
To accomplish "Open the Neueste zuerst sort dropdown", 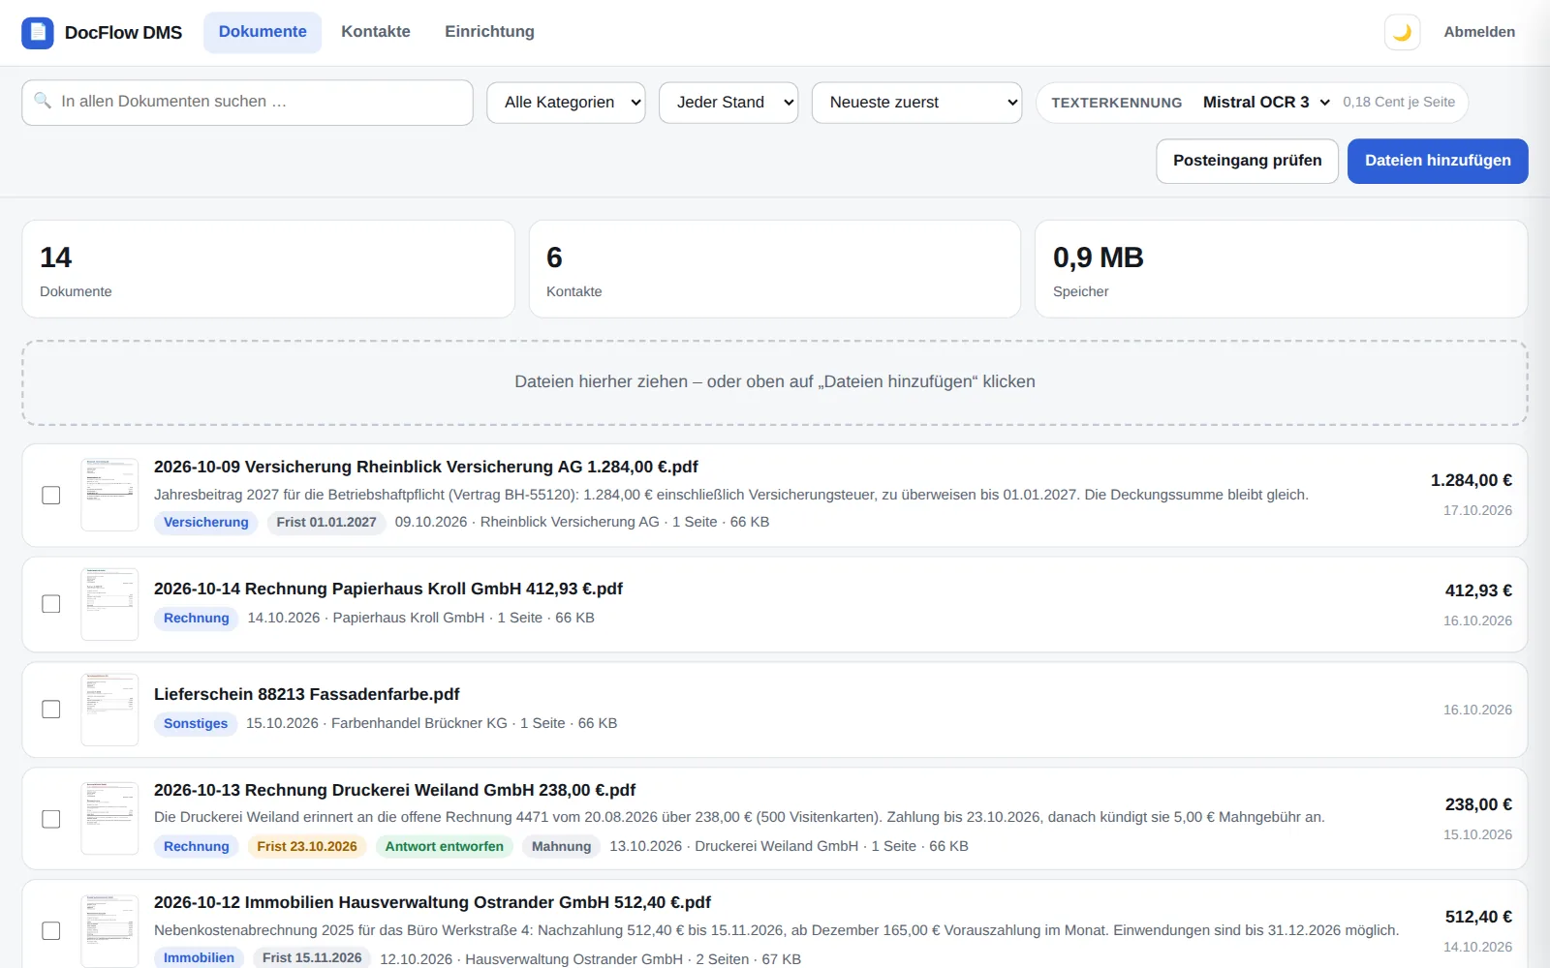I will point(916,103).
